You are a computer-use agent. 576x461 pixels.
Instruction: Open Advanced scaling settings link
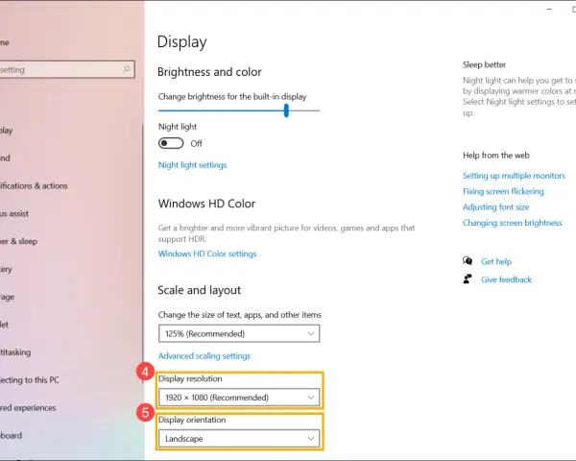[x=204, y=356]
